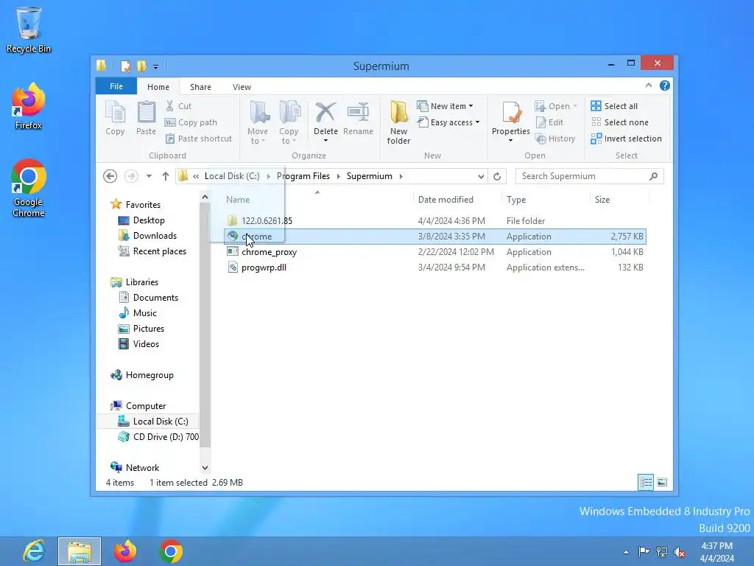
Task: Click Program Files in address bar
Action: click(x=303, y=176)
